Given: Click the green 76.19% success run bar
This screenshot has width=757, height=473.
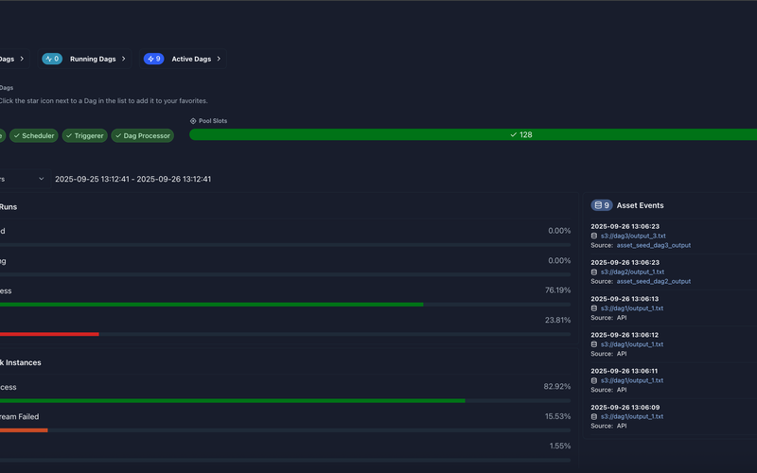Looking at the screenshot, I should tap(211, 305).
